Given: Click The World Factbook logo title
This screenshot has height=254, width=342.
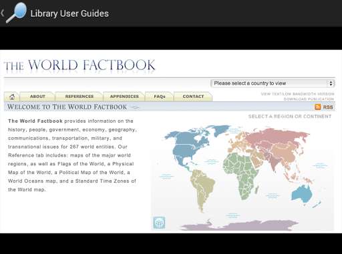Looking at the screenshot, I should point(79,65).
